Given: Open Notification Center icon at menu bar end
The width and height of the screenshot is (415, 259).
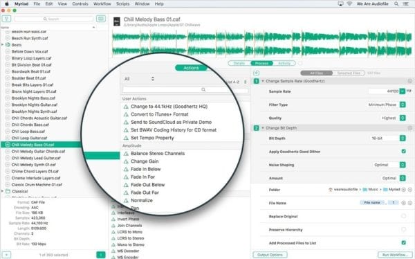Looking at the screenshot, I should pyautogui.click(x=405, y=3).
